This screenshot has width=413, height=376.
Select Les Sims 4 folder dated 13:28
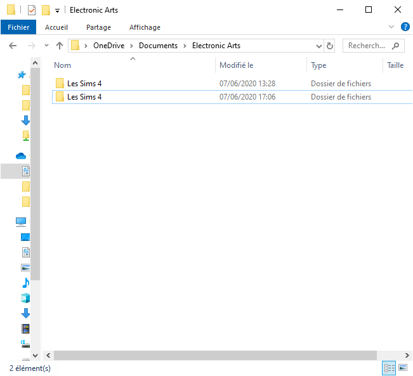point(232,84)
